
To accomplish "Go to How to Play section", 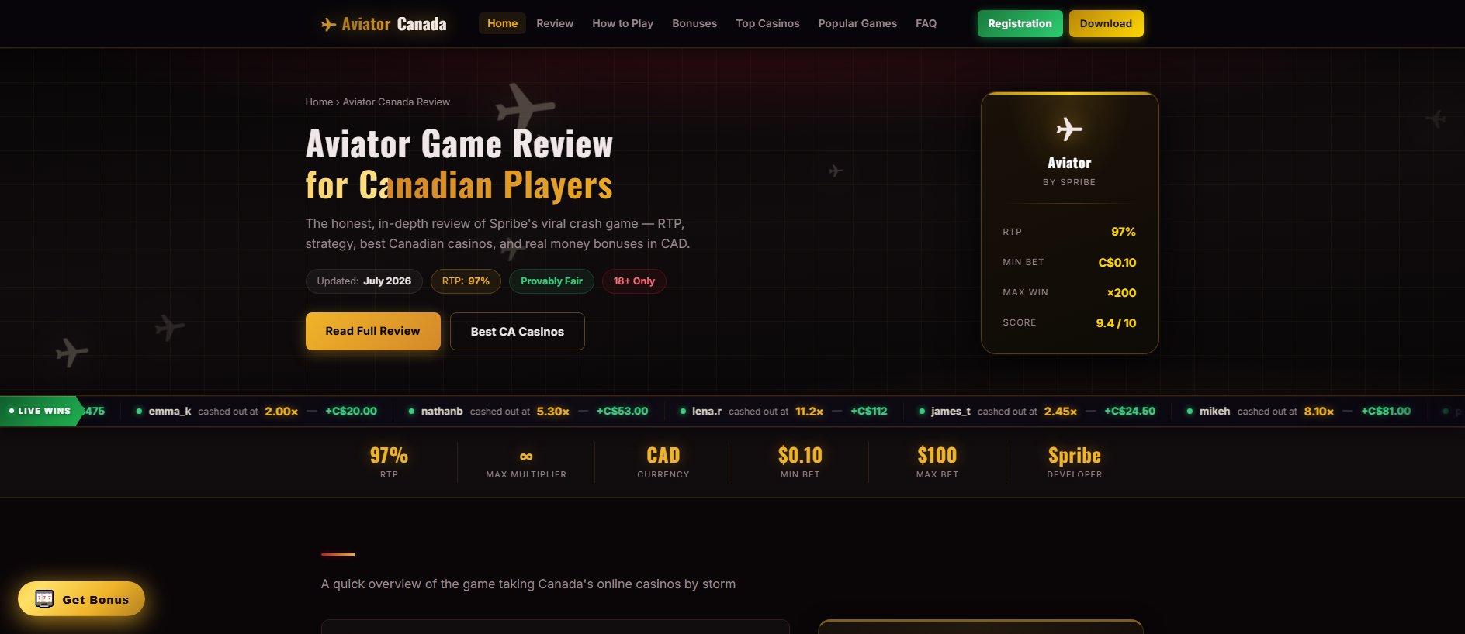I will point(622,23).
